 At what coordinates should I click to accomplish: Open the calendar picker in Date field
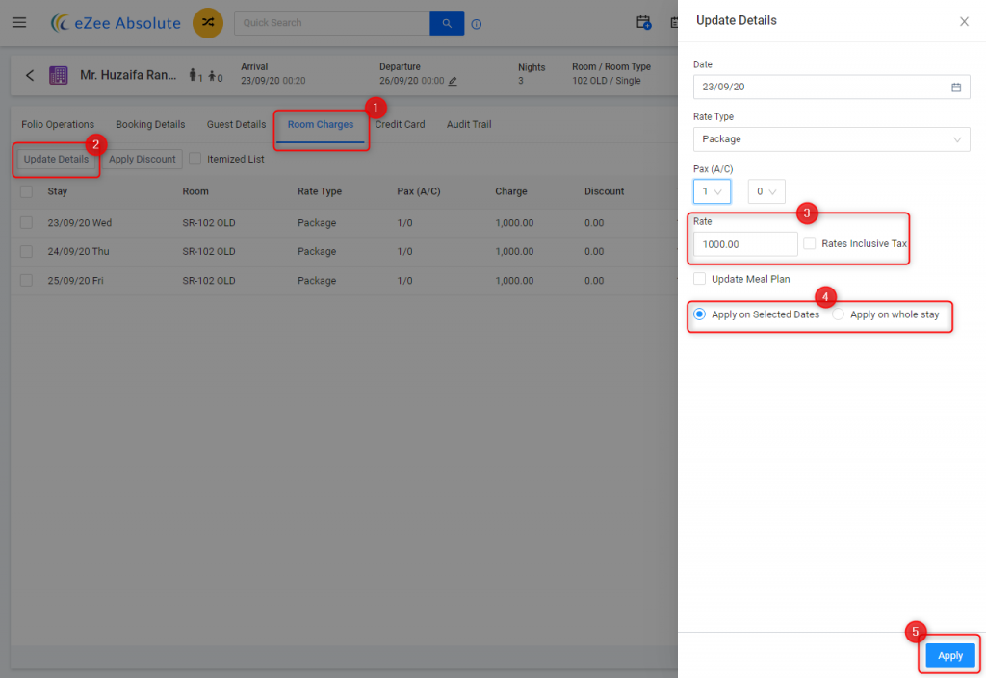pos(956,88)
